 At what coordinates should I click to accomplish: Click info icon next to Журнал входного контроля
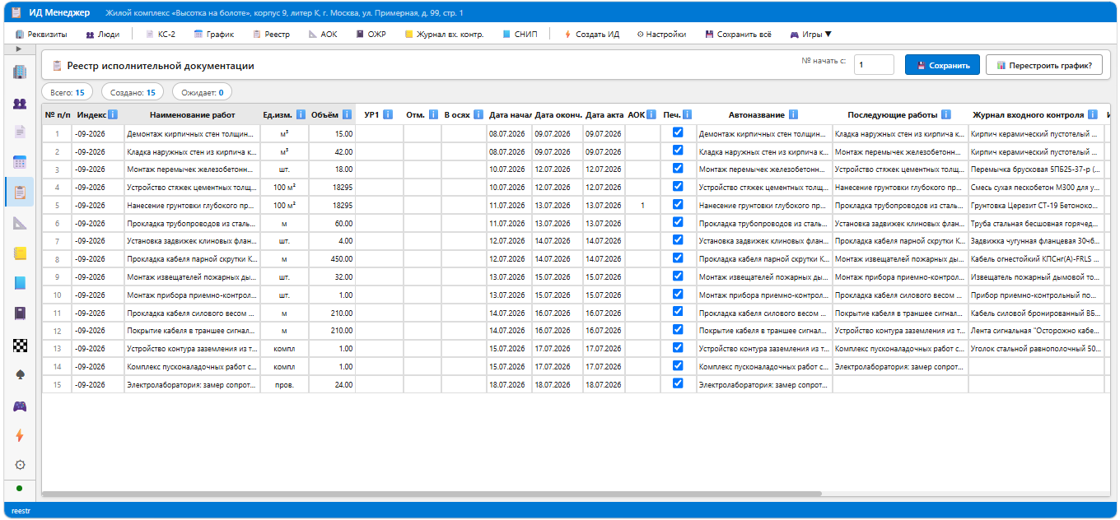coord(1092,115)
